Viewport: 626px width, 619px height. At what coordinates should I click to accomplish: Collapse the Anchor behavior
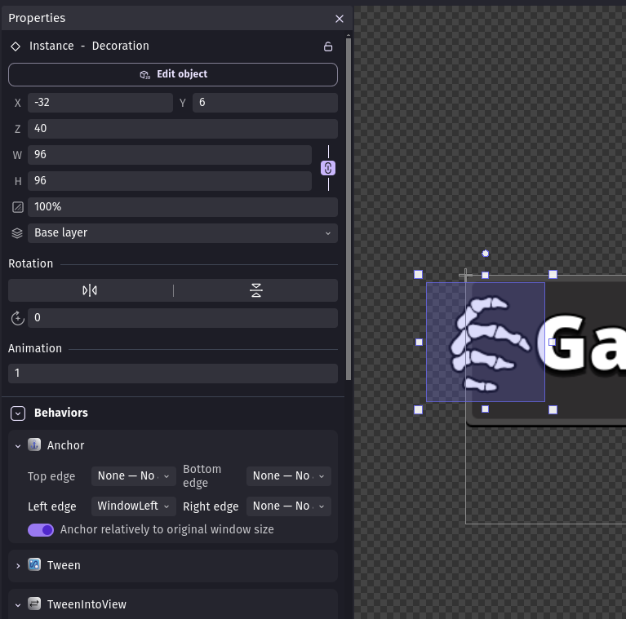click(x=18, y=446)
